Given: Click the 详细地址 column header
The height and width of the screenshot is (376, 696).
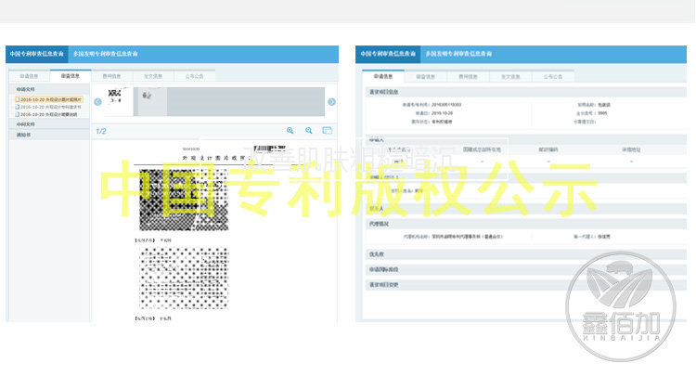Looking at the screenshot, I should tap(631, 149).
